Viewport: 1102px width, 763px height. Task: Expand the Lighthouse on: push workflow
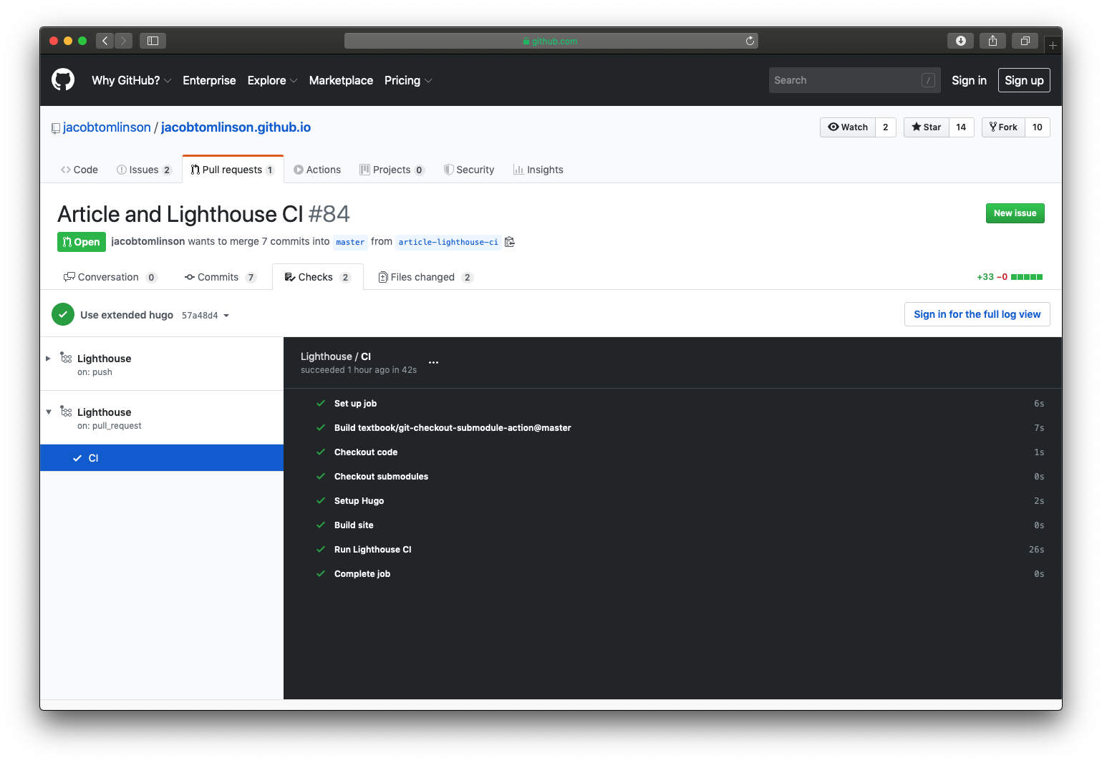48,359
